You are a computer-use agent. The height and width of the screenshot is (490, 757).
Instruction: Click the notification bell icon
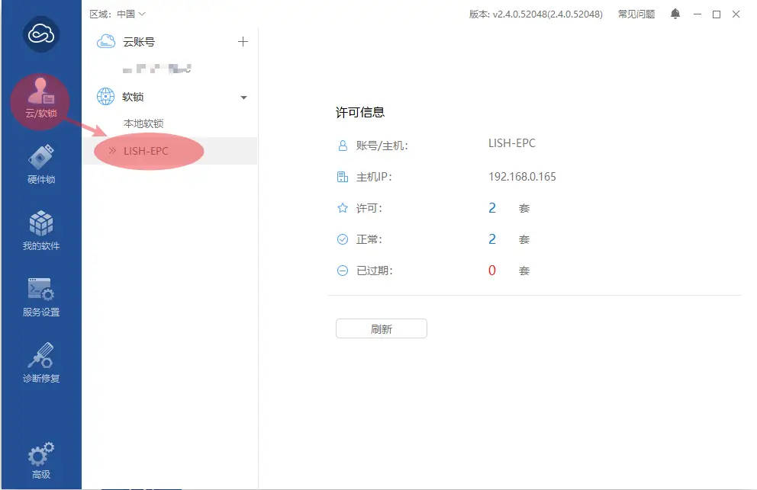coord(675,14)
